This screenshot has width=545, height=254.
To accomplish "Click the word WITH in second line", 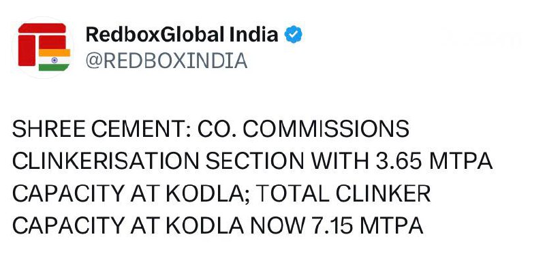I will [339, 161].
